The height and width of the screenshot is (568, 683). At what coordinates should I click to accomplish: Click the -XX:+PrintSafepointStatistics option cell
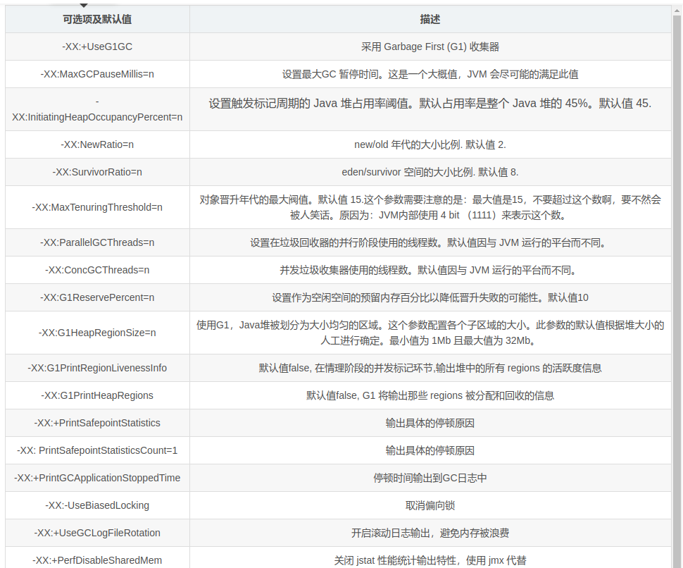coord(97,423)
